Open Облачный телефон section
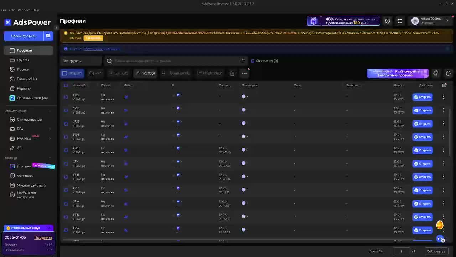456x257 pixels. pyautogui.click(x=29, y=98)
